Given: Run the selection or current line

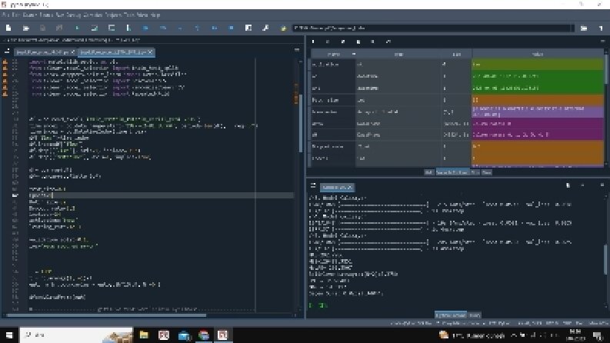Looking at the screenshot, I should click(128, 28).
